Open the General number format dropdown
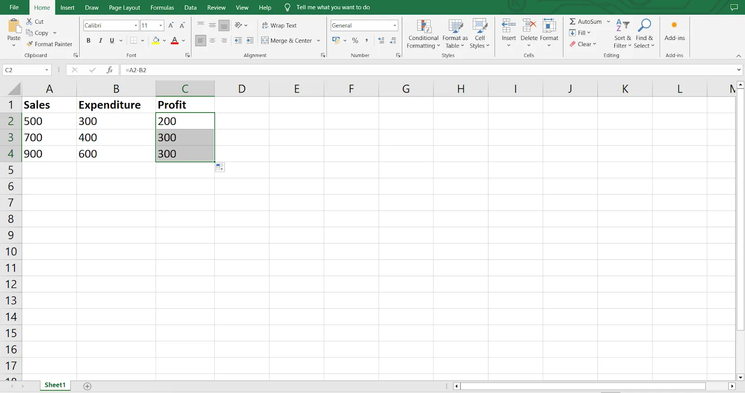This screenshot has width=745, height=393. pyautogui.click(x=394, y=26)
